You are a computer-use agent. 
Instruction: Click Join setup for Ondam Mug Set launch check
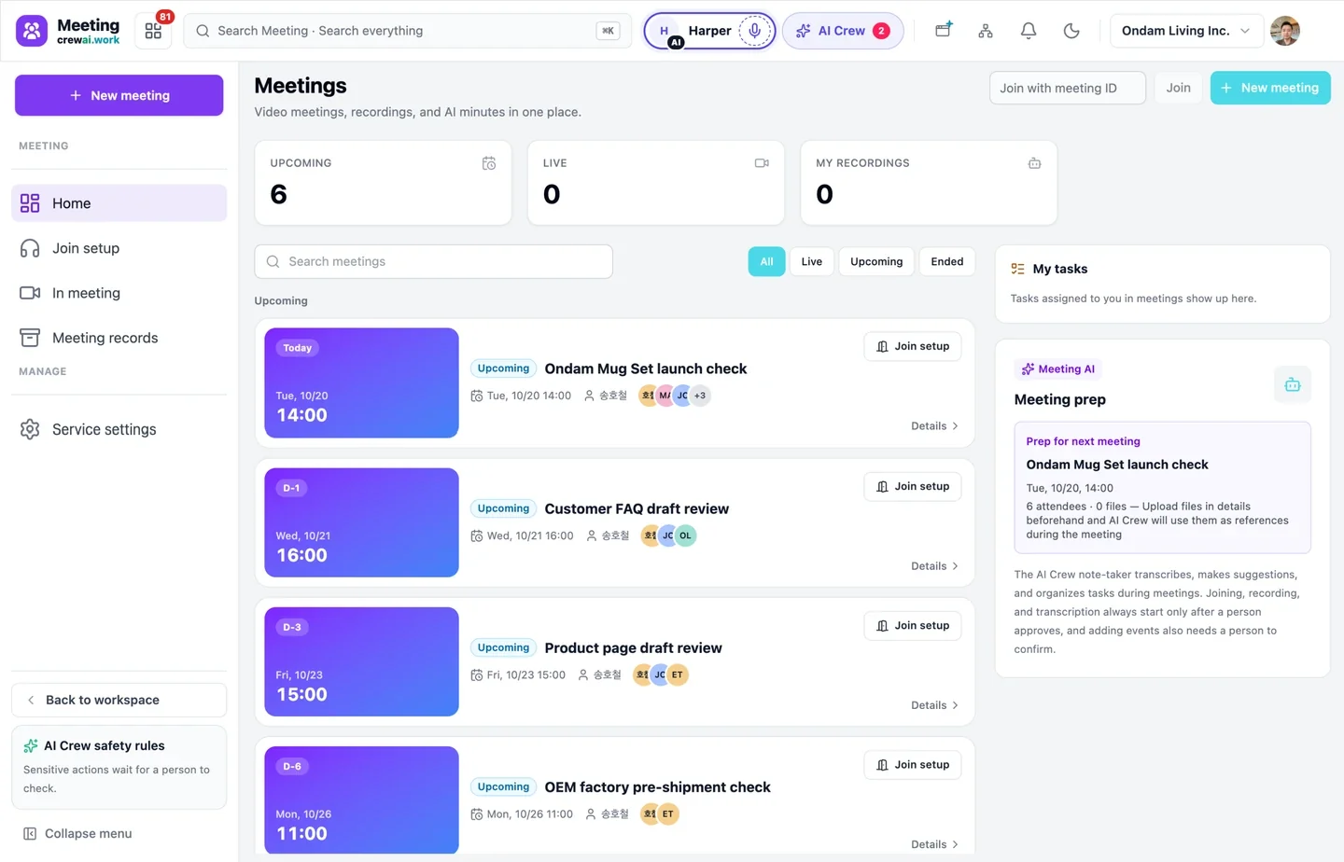[x=913, y=346]
